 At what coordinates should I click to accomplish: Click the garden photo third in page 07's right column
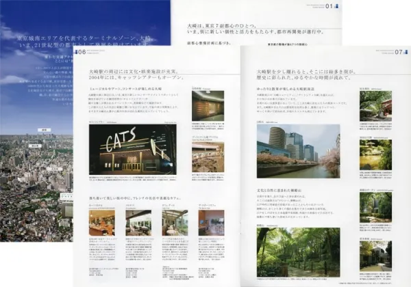(375, 208)
